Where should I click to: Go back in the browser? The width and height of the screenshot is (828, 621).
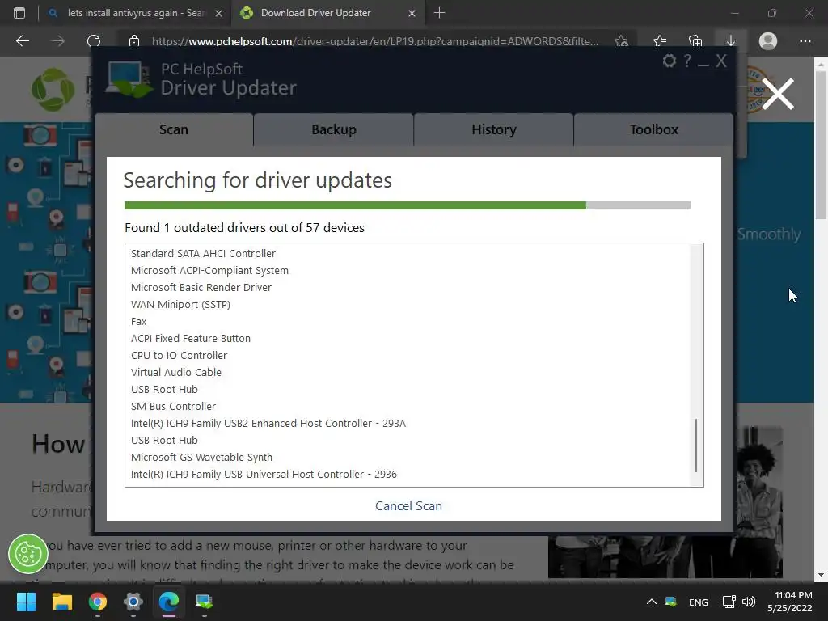(22, 40)
